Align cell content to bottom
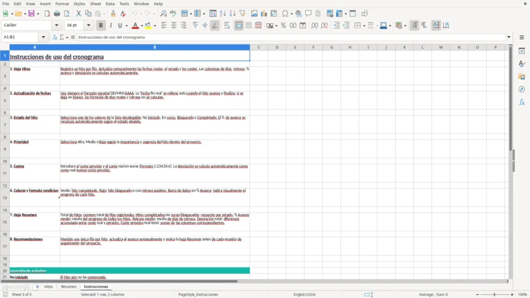The image size is (530, 298). point(215,25)
